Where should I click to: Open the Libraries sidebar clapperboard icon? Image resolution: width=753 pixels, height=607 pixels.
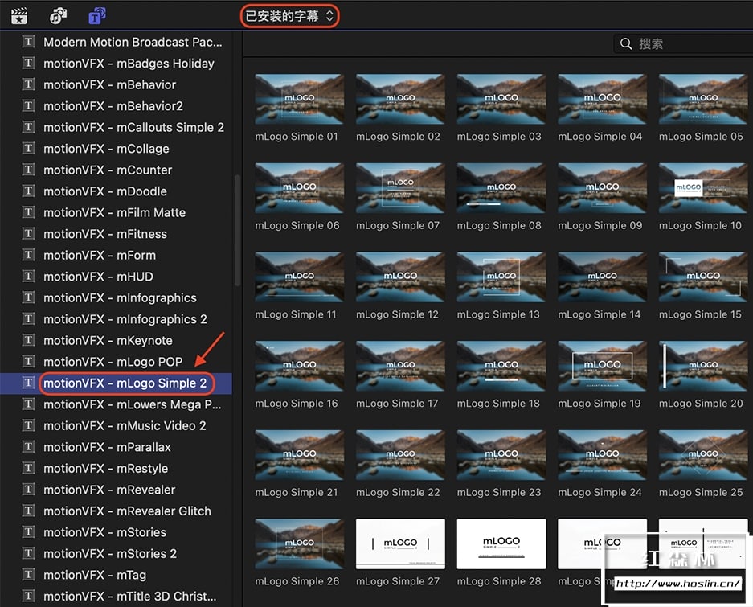[18, 16]
